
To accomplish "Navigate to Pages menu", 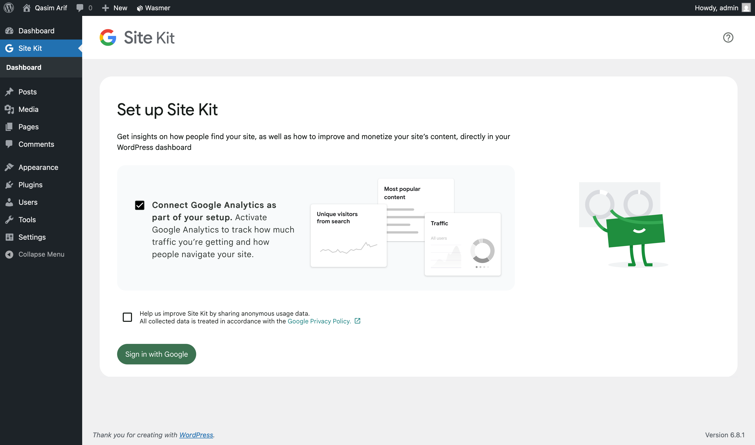I will 41,127.
